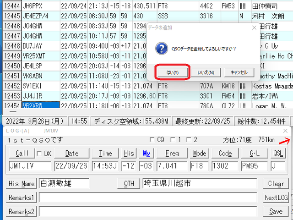Screen dimensions: 293x220
Task: Click row number 12453 header
Action: pyautogui.click(x=12, y=96)
